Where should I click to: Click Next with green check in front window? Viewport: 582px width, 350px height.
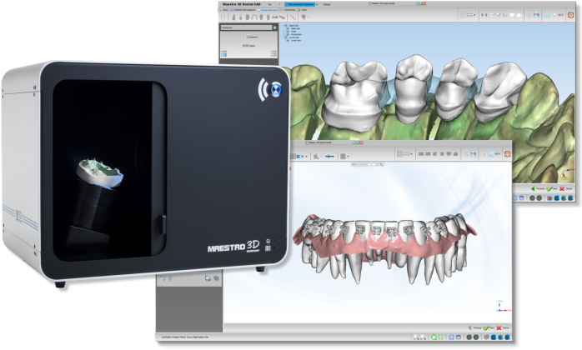tap(489, 327)
